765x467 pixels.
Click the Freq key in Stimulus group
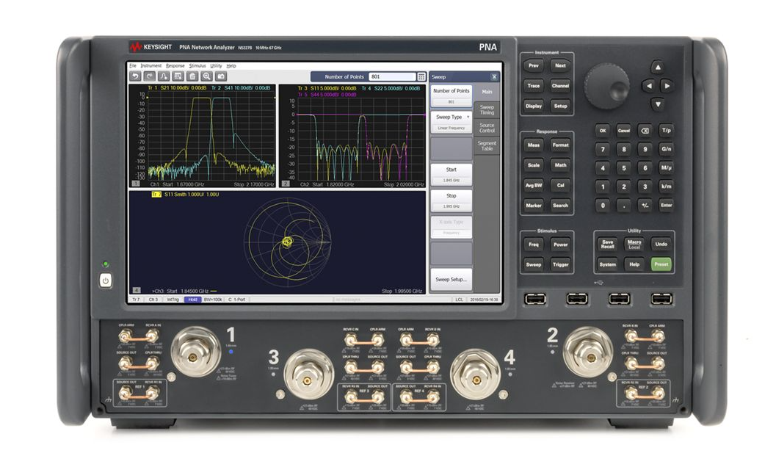click(533, 245)
